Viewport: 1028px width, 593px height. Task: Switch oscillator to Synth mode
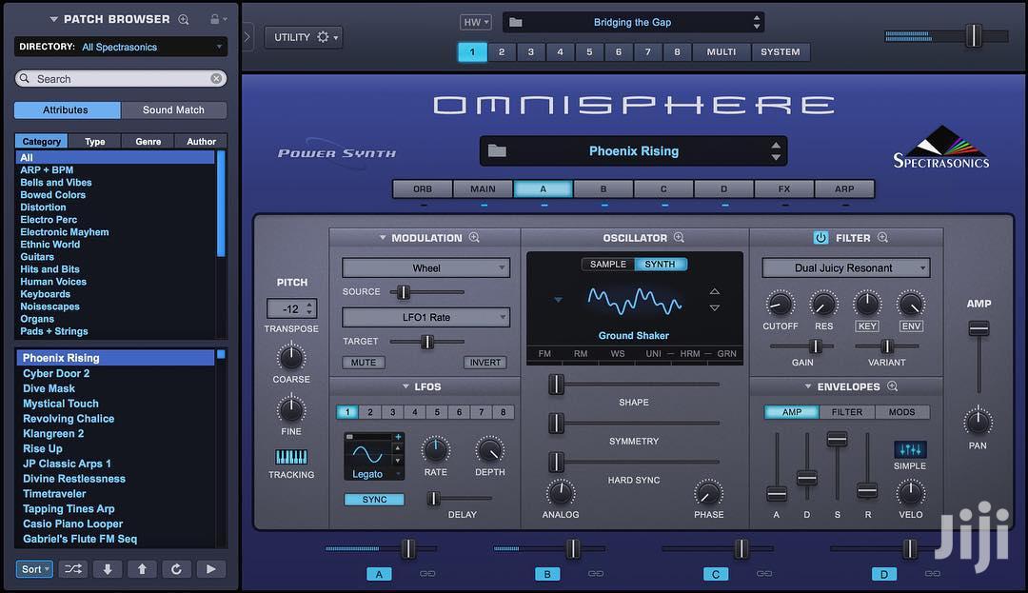[x=661, y=264]
